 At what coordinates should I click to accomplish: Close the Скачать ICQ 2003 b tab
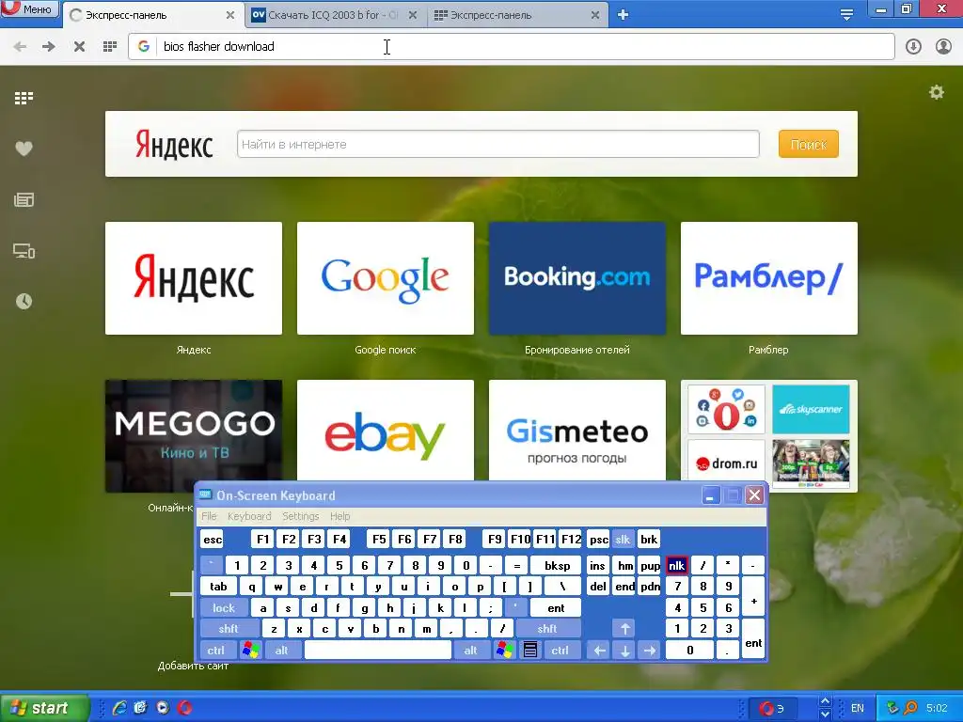[413, 15]
